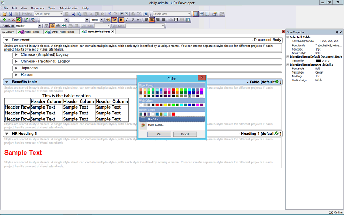Open the Apply to Header dropdown
Screen dimensions: 344x215
pyautogui.click(x=39, y=25)
